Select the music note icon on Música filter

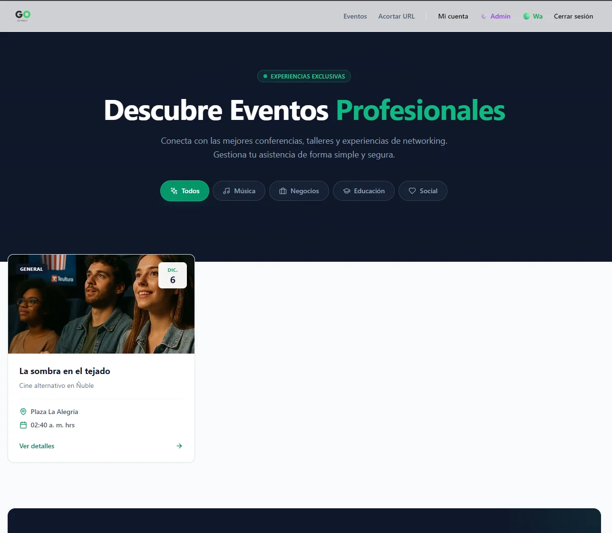click(226, 191)
